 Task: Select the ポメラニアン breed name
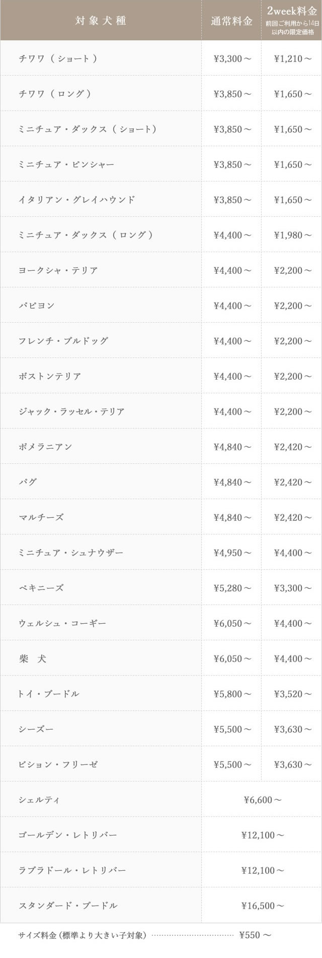45,447
